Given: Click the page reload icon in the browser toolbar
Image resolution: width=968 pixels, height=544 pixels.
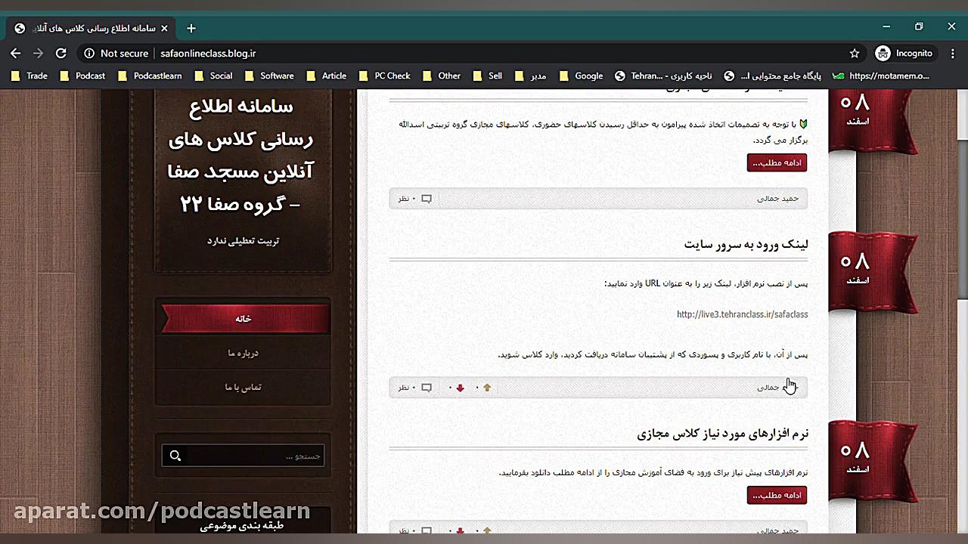Looking at the screenshot, I should (61, 53).
